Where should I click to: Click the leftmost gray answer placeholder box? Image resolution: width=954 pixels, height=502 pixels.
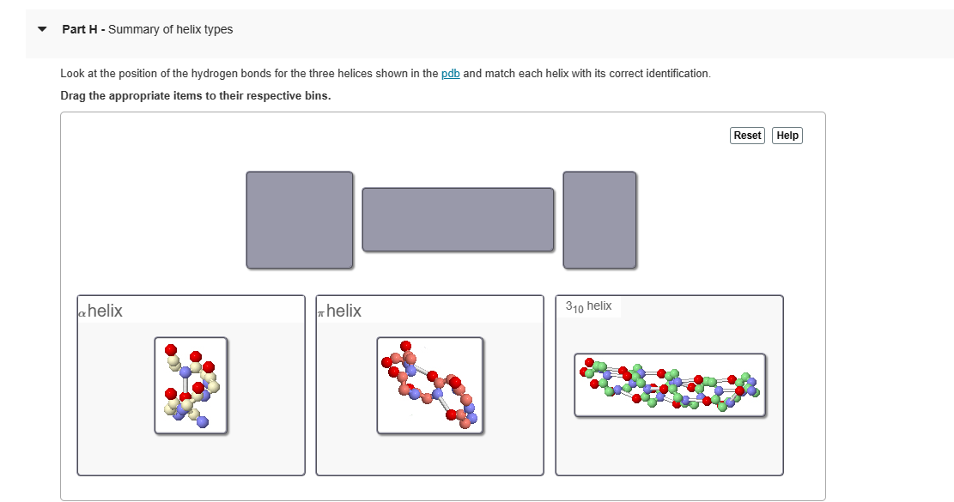[299, 219]
